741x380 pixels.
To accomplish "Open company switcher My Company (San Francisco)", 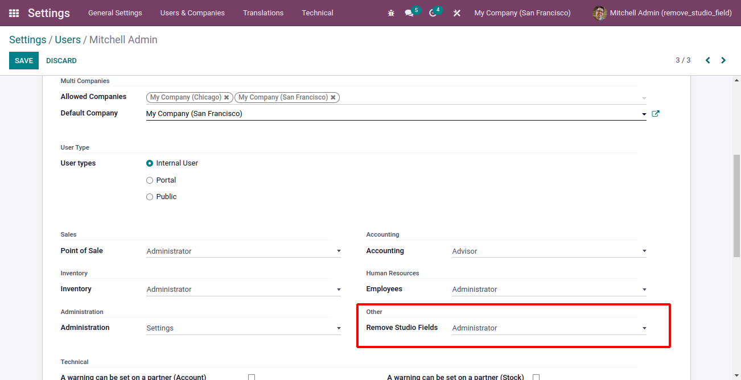I will point(522,13).
